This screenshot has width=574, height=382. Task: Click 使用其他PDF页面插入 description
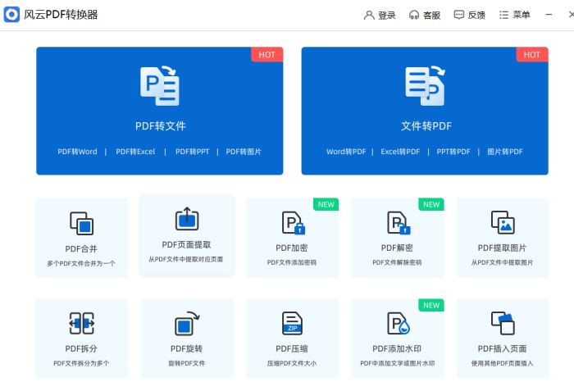click(502, 363)
